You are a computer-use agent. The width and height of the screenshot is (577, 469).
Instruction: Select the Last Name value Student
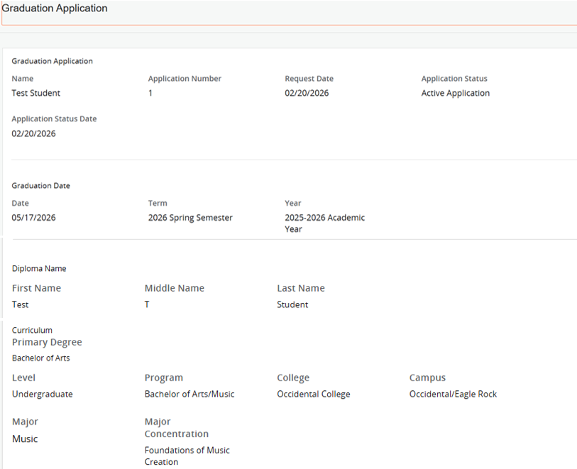click(292, 304)
